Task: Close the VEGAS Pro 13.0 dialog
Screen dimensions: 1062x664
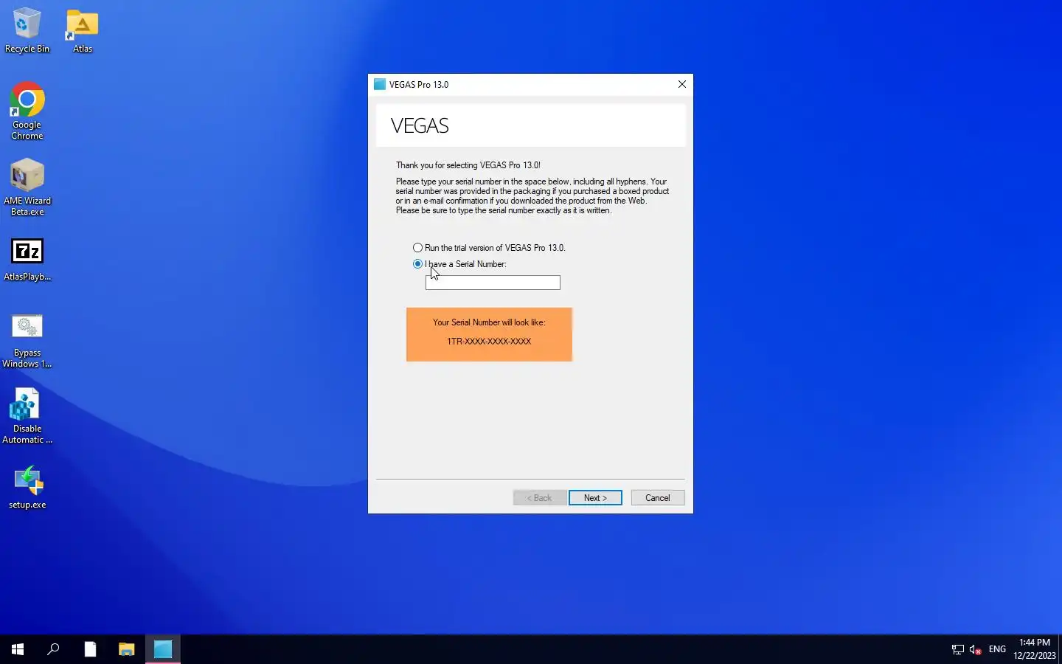Action: [x=682, y=84]
